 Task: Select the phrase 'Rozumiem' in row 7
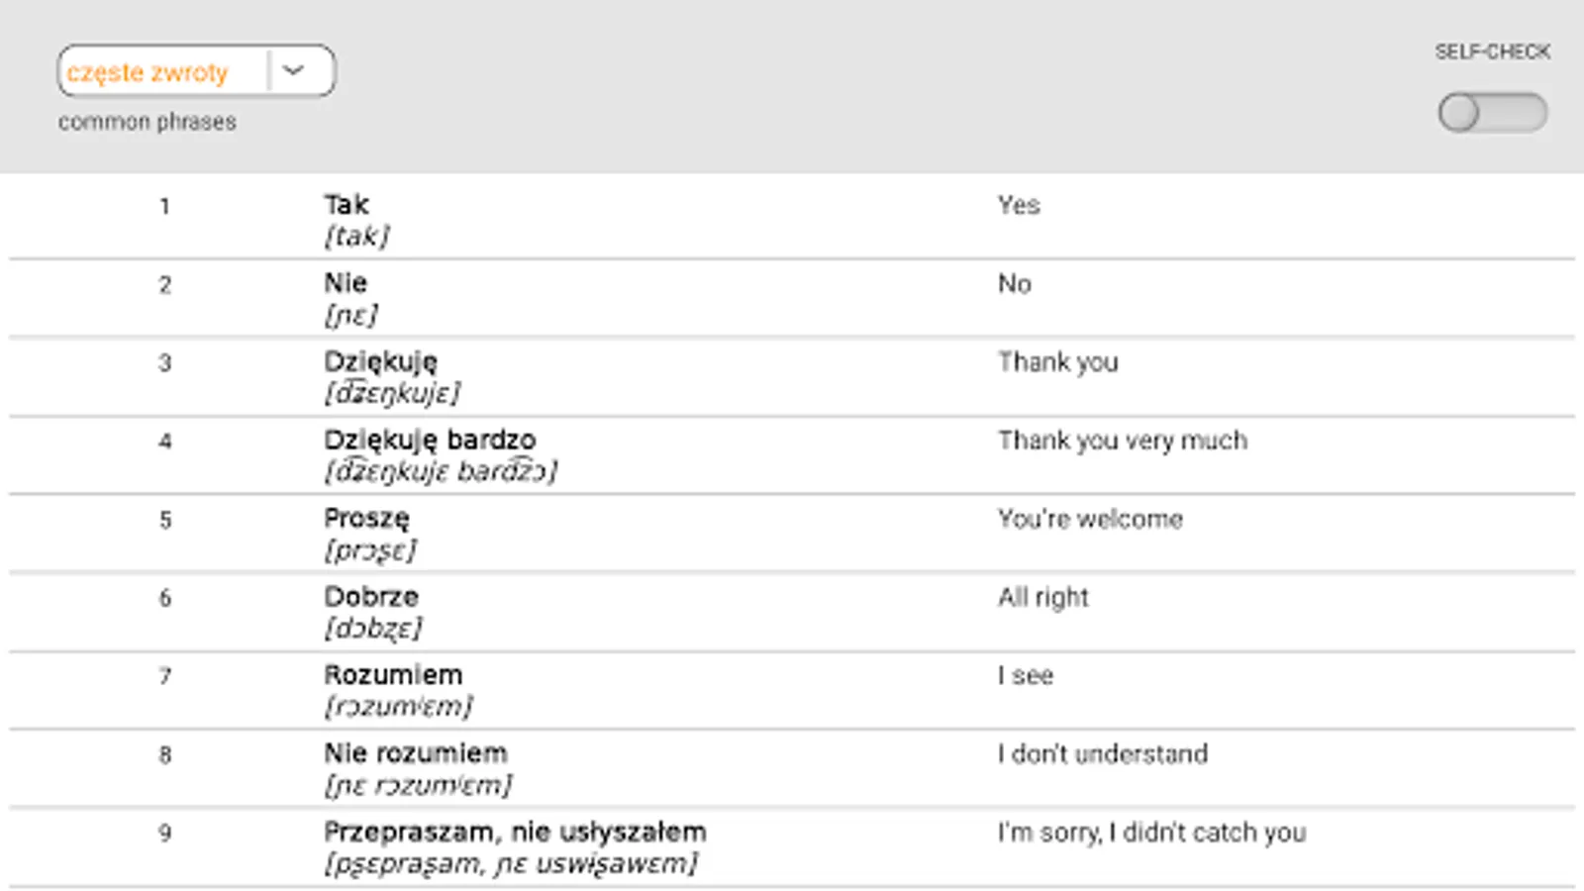pos(393,675)
